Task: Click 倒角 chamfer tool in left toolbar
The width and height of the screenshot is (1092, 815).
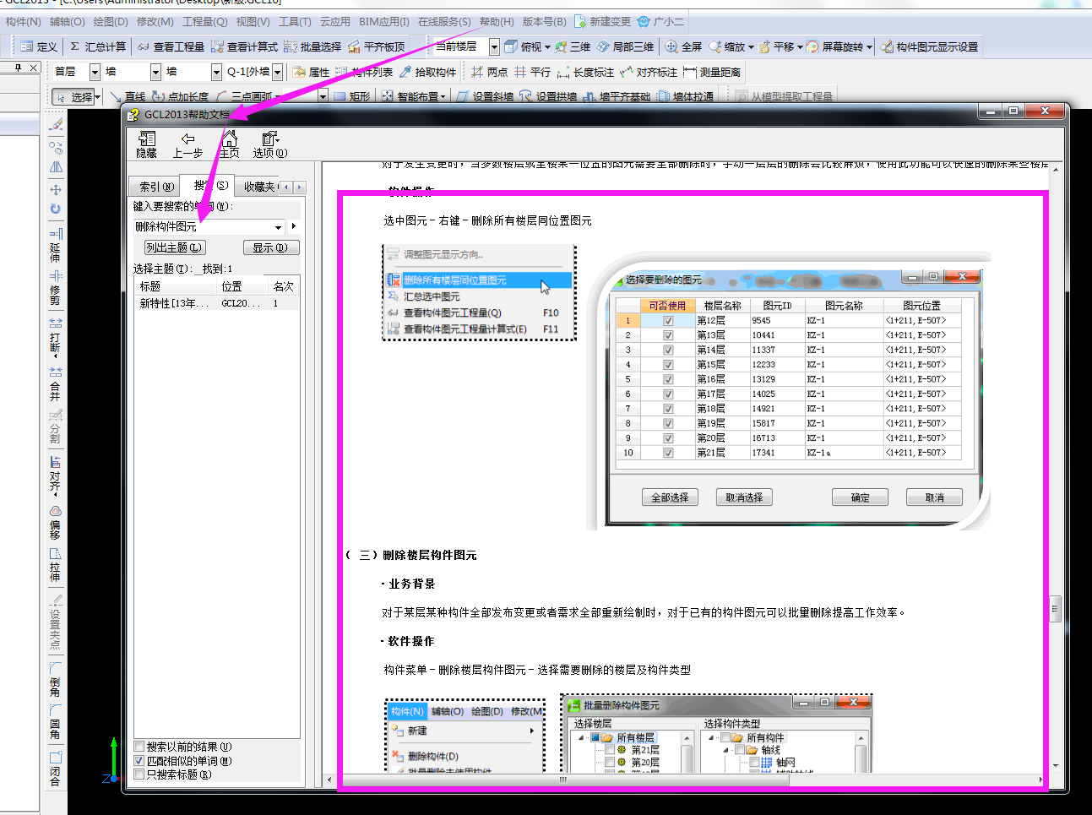Action: [x=55, y=680]
